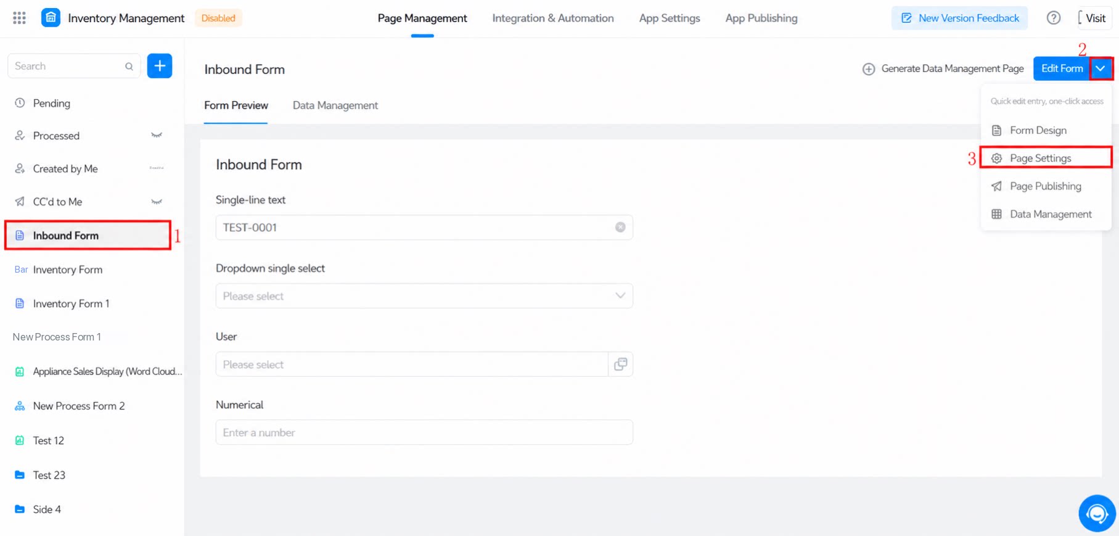Click the Inventory Management app logo icon
Screen dimensions: 1119x536
[x=51, y=18]
